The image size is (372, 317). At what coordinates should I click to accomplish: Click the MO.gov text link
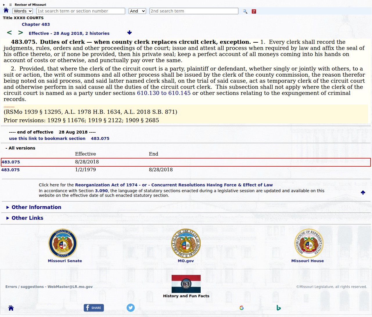pyautogui.click(x=186, y=261)
